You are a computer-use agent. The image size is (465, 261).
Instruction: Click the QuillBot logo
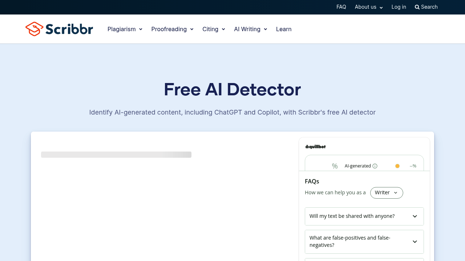click(x=315, y=146)
